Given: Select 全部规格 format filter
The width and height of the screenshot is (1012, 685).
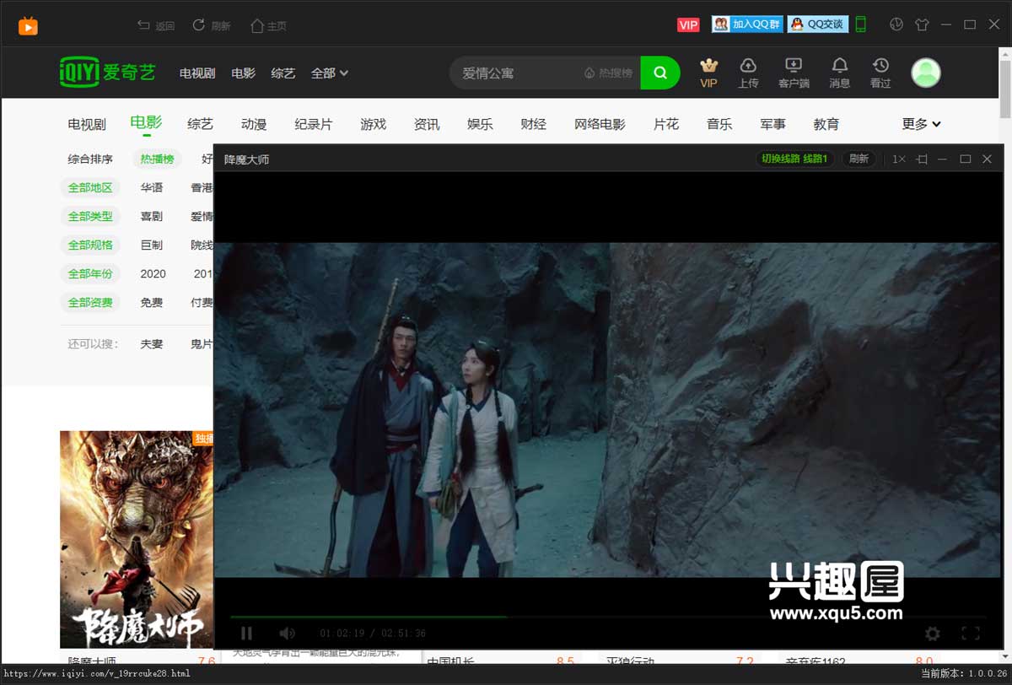Looking at the screenshot, I should (90, 245).
